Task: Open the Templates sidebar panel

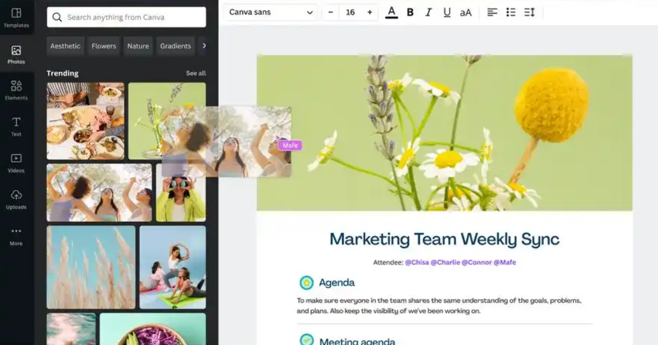Action: pyautogui.click(x=16, y=17)
